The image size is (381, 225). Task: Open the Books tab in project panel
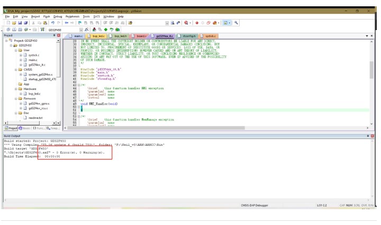click(x=25, y=128)
